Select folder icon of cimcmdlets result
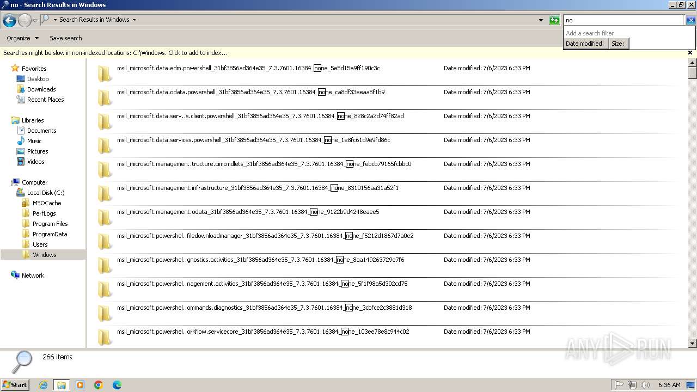Image resolution: width=697 pixels, height=392 pixels. click(x=105, y=170)
